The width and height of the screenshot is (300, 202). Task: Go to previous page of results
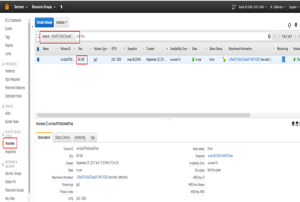pos(279,36)
